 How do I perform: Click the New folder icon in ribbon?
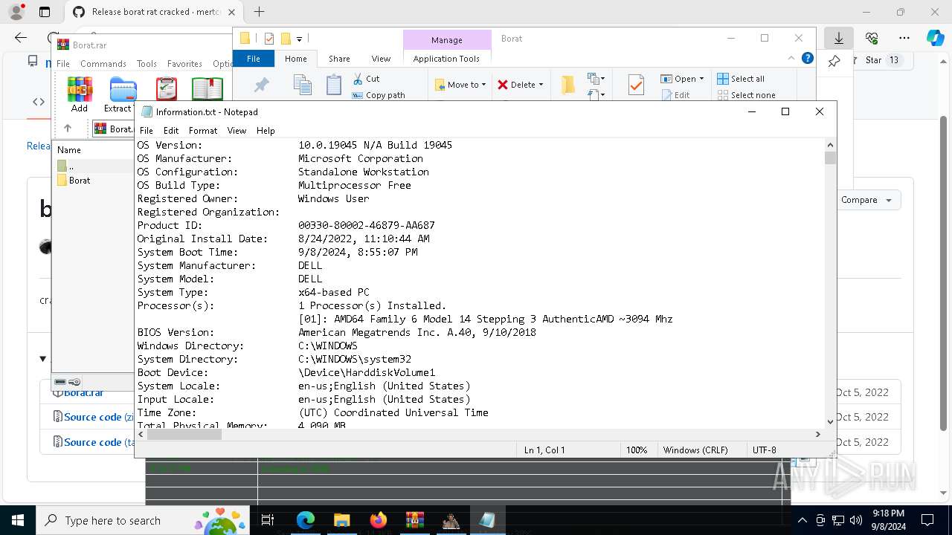coord(568,85)
